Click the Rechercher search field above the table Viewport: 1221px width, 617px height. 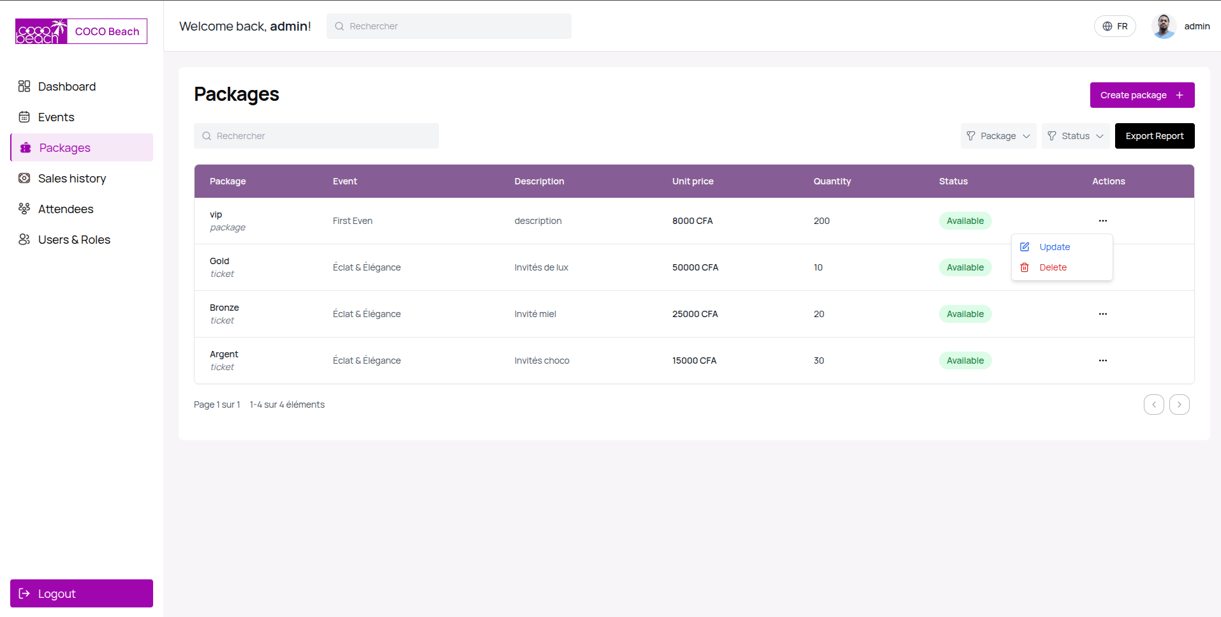[316, 136]
